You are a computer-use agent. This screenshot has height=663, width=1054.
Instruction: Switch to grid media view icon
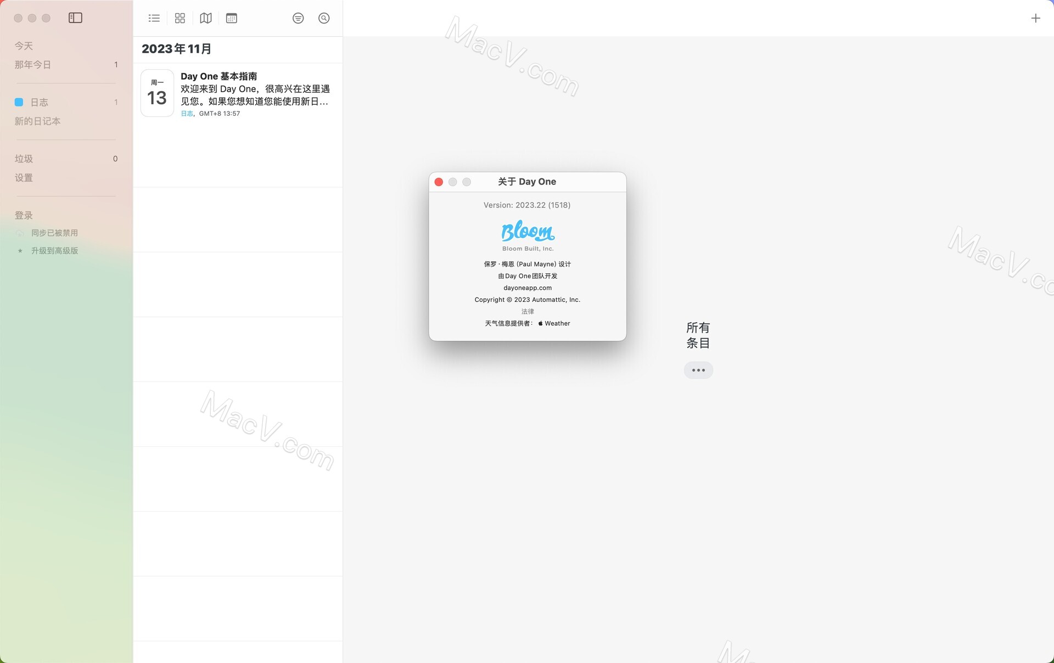180,18
